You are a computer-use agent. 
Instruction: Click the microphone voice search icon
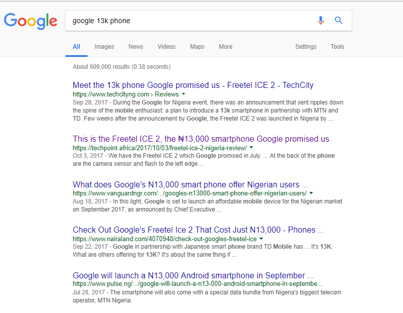tap(320, 21)
